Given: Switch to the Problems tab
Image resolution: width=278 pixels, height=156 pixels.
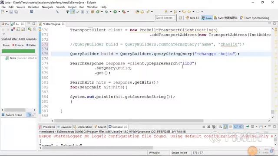Looking at the screenshot, I should click(47, 127).
